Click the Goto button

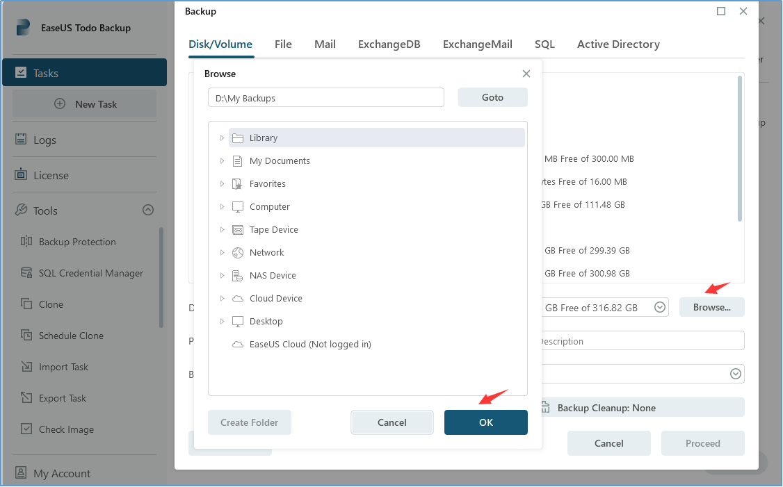click(492, 97)
